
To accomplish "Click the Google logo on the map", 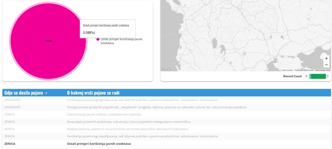I will [x=166, y=69].
